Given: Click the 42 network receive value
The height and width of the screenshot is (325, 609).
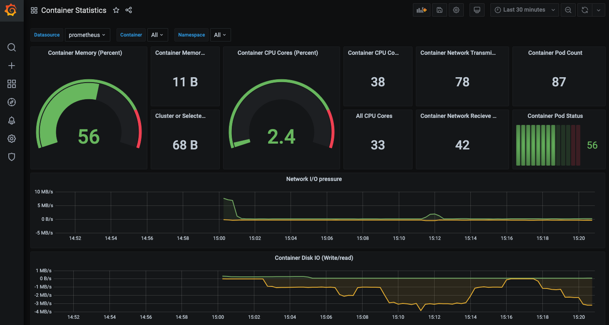Looking at the screenshot, I should point(462,145).
